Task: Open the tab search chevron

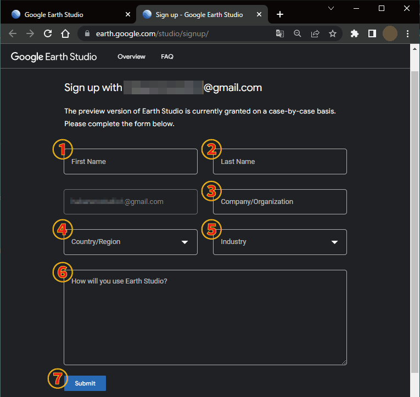Action: click(331, 8)
